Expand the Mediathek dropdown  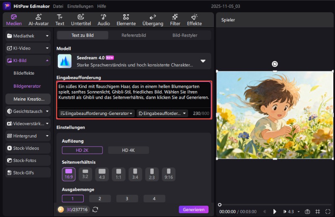click(47, 36)
